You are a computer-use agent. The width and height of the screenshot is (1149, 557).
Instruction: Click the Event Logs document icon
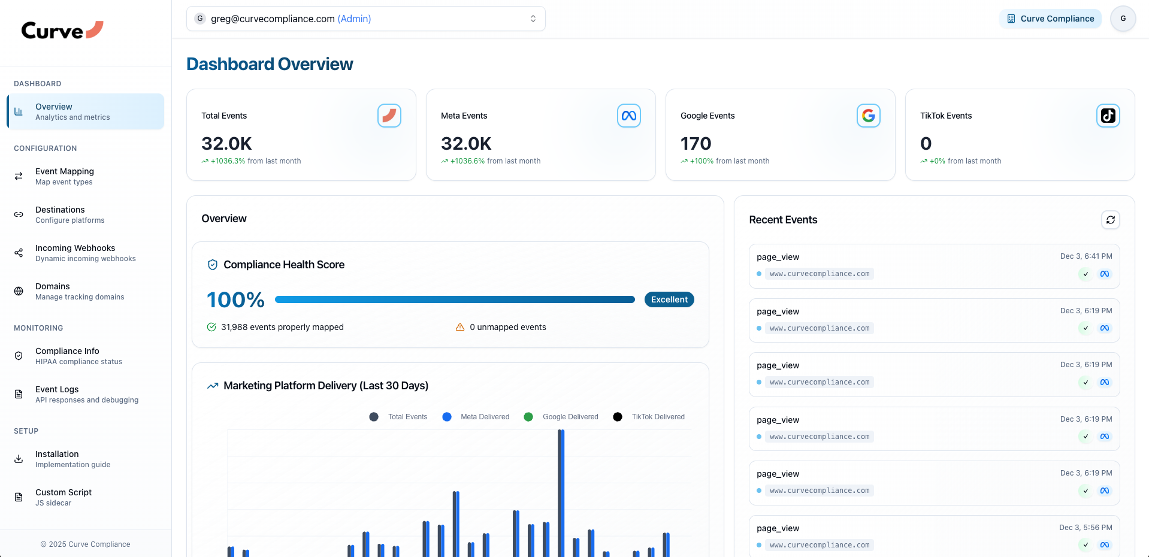19,394
